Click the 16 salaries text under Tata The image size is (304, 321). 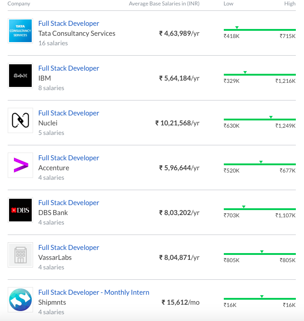(53, 43)
